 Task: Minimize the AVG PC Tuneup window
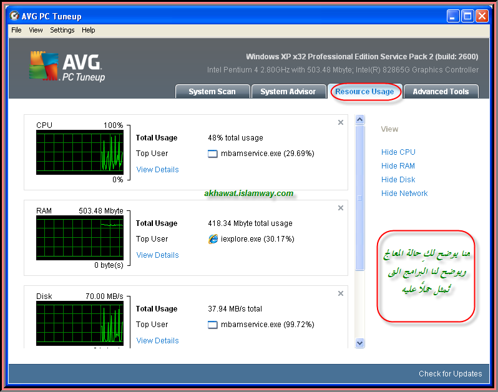point(453,16)
